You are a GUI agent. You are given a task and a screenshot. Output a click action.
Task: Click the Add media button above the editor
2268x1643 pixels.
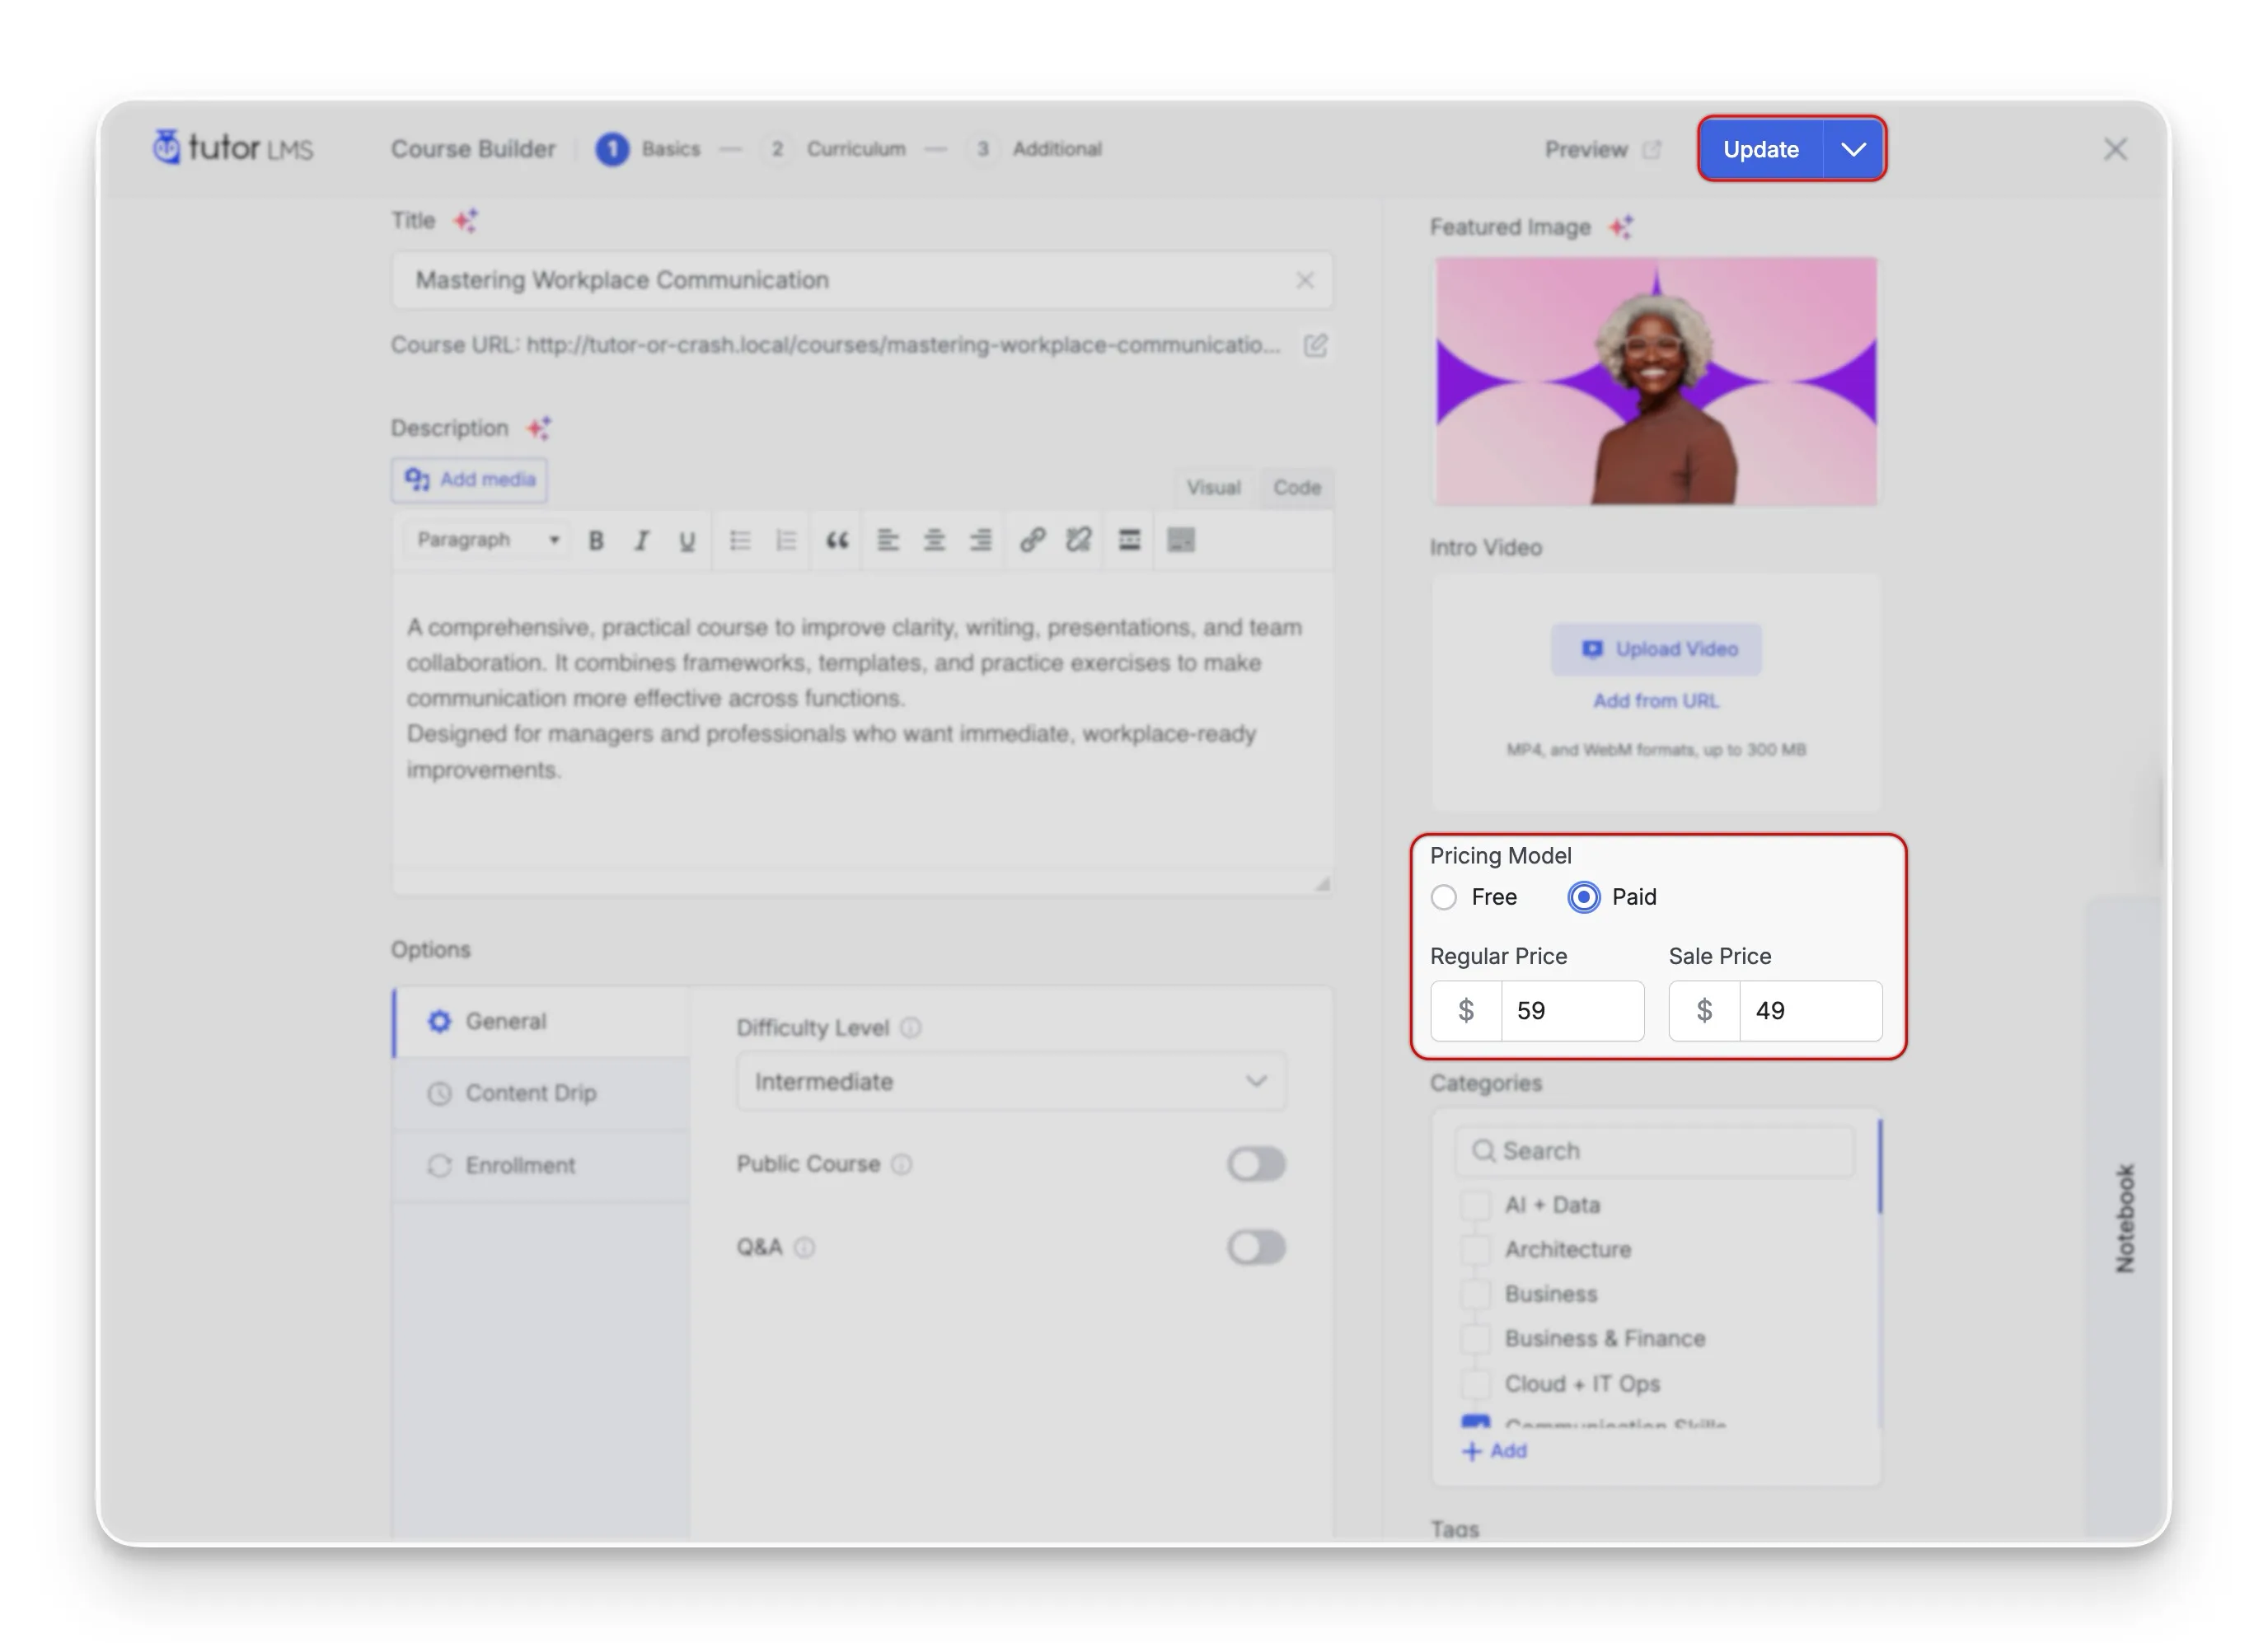tap(468, 479)
